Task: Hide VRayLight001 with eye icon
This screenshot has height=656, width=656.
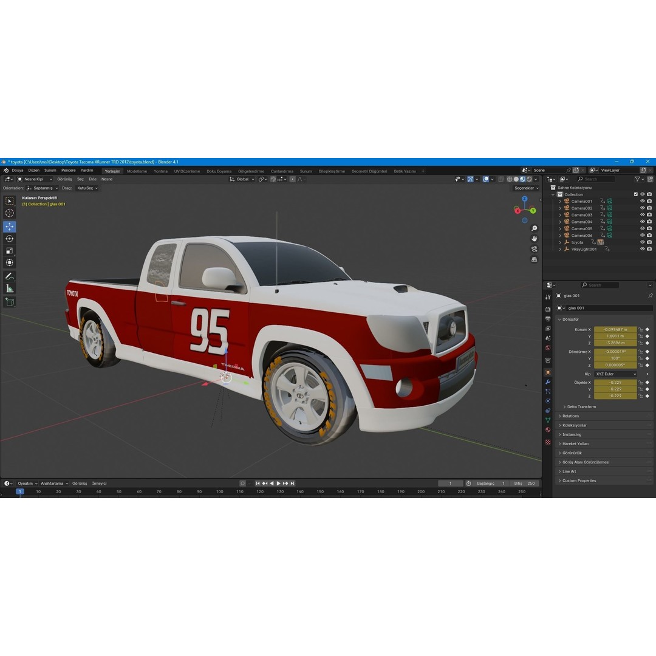Action: pyautogui.click(x=643, y=249)
